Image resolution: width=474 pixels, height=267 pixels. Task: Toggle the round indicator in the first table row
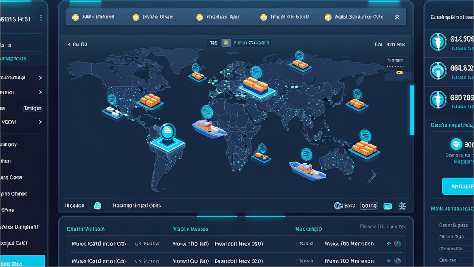click(397, 244)
